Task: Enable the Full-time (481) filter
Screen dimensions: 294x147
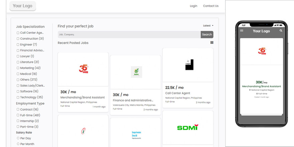Action: (18, 115)
